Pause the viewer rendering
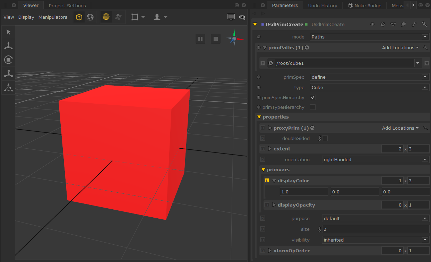The height and width of the screenshot is (262, 431). pos(200,39)
